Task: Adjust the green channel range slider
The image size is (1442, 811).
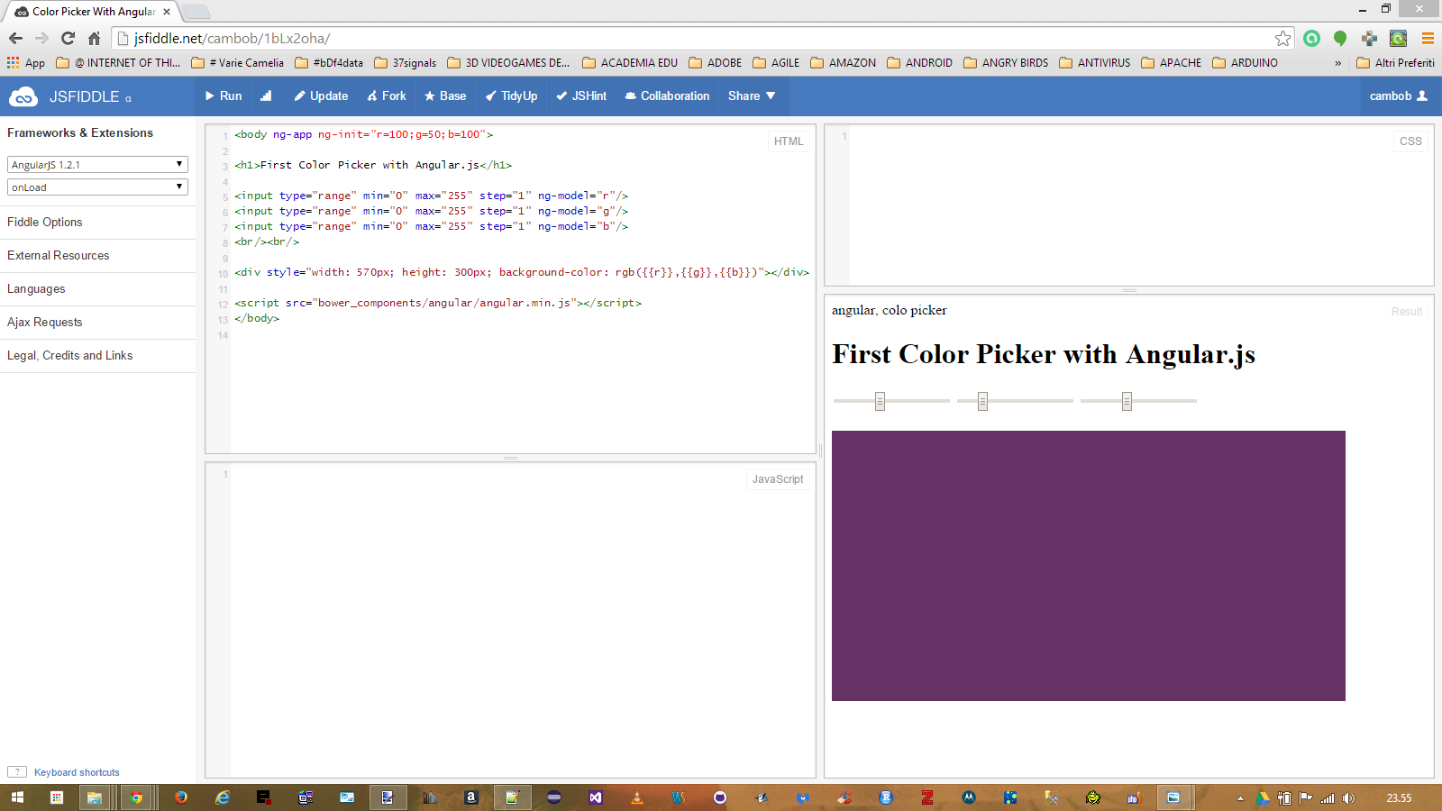Action: (x=1015, y=401)
